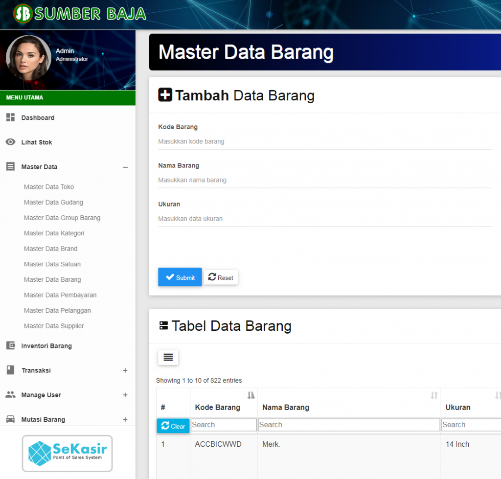Open Master Data Supplier page
Image resolution: width=501 pixels, height=479 pixels.
[x=54, y=326]
